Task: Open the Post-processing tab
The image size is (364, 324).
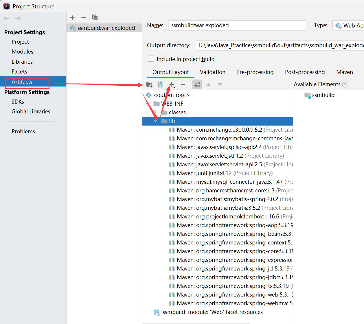Action: (x=305, y=72)
